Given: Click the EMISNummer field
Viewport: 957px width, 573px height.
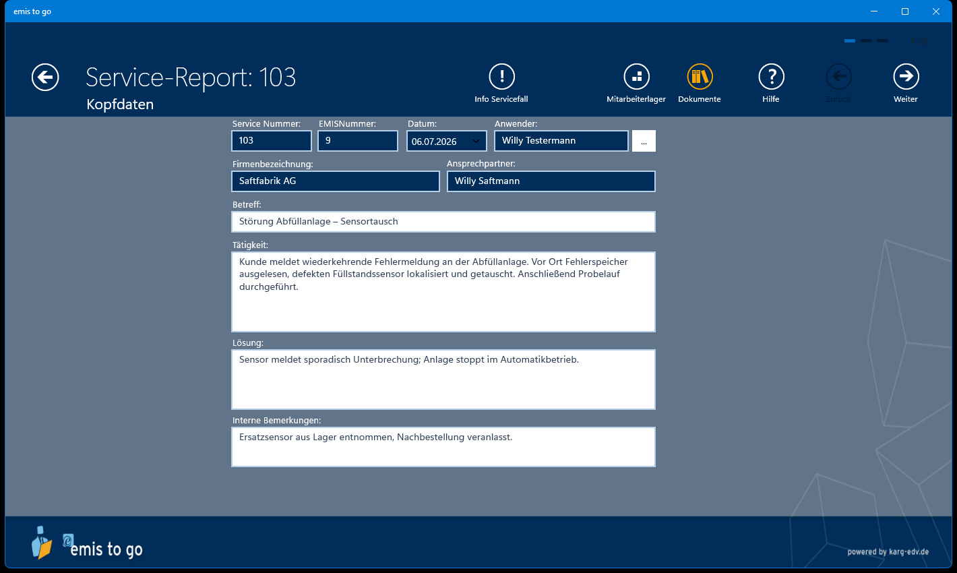Looking at the screenshot, I should pyautogui.click(x=358, y=141).
